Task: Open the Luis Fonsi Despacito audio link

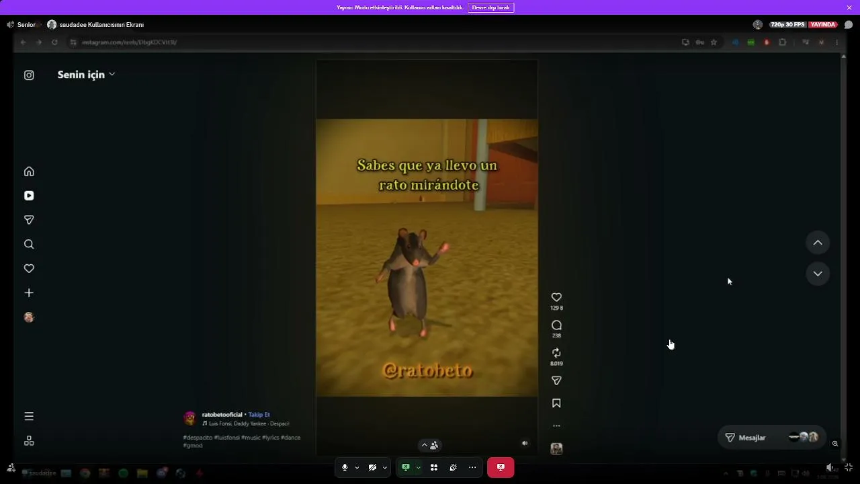Action: pyautogui.click(x=246, y=424)
